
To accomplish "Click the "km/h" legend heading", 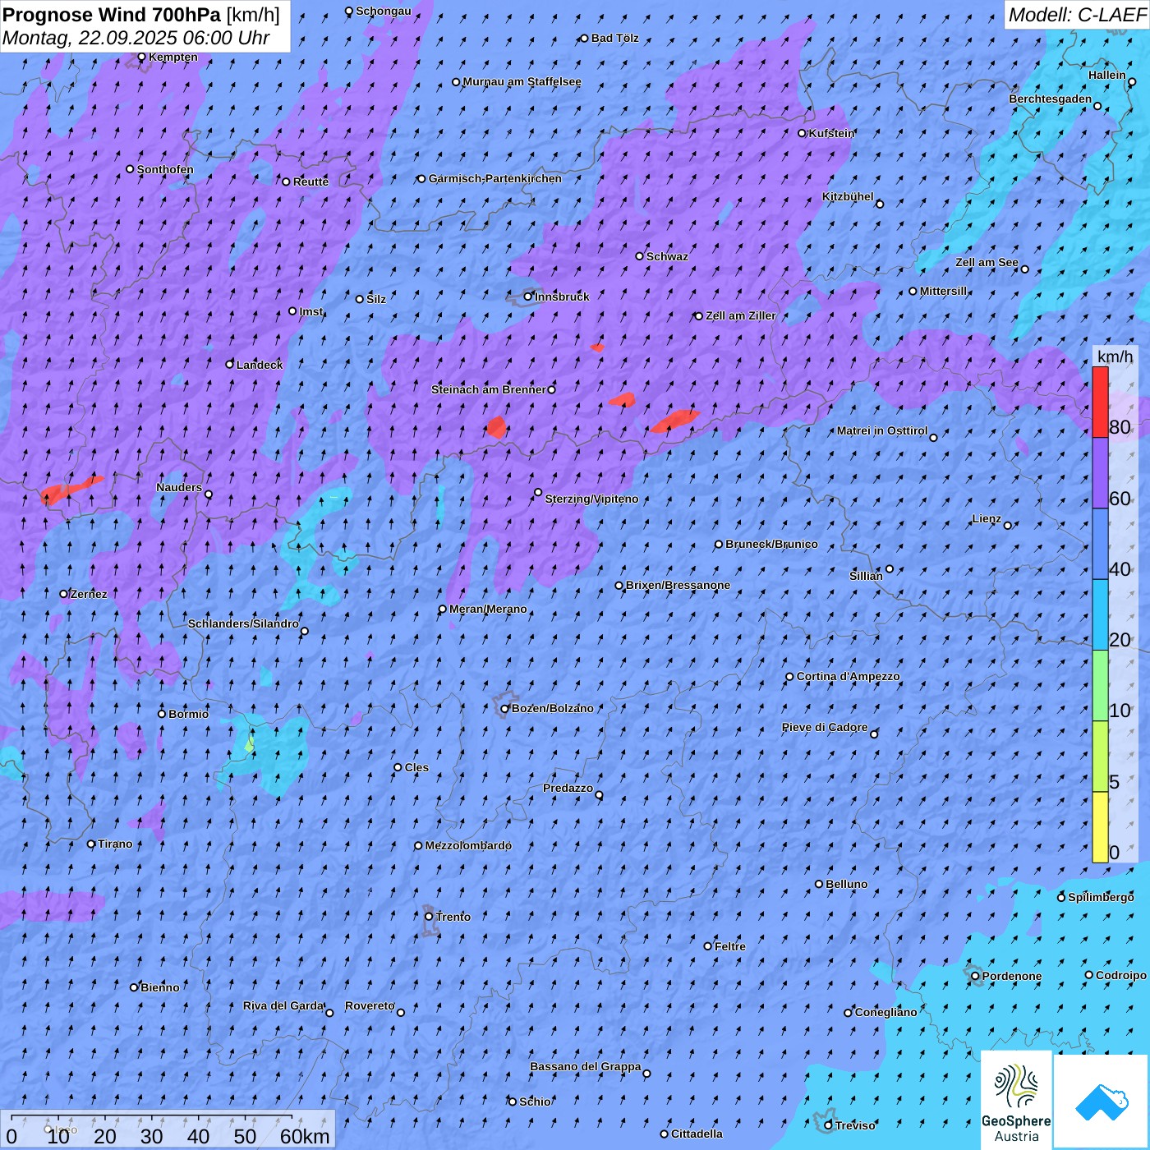I will click(1115, 356).
